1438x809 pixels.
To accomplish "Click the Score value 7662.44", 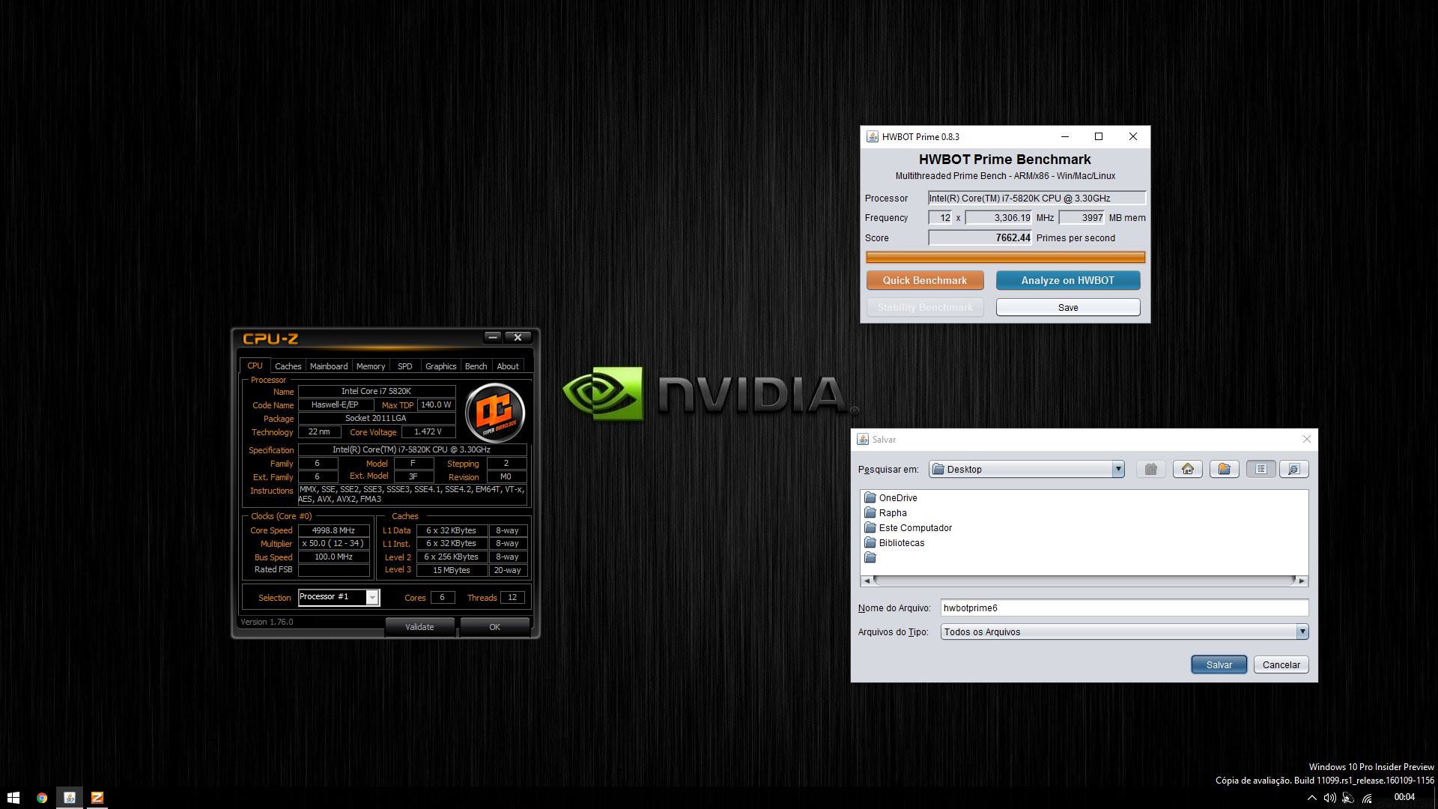I will click(980, 237).
